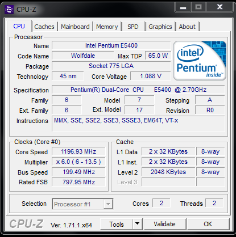The height and width of the screenshot is (237, 236).
Task: Click the Validate button
Action: pos(164,224)
